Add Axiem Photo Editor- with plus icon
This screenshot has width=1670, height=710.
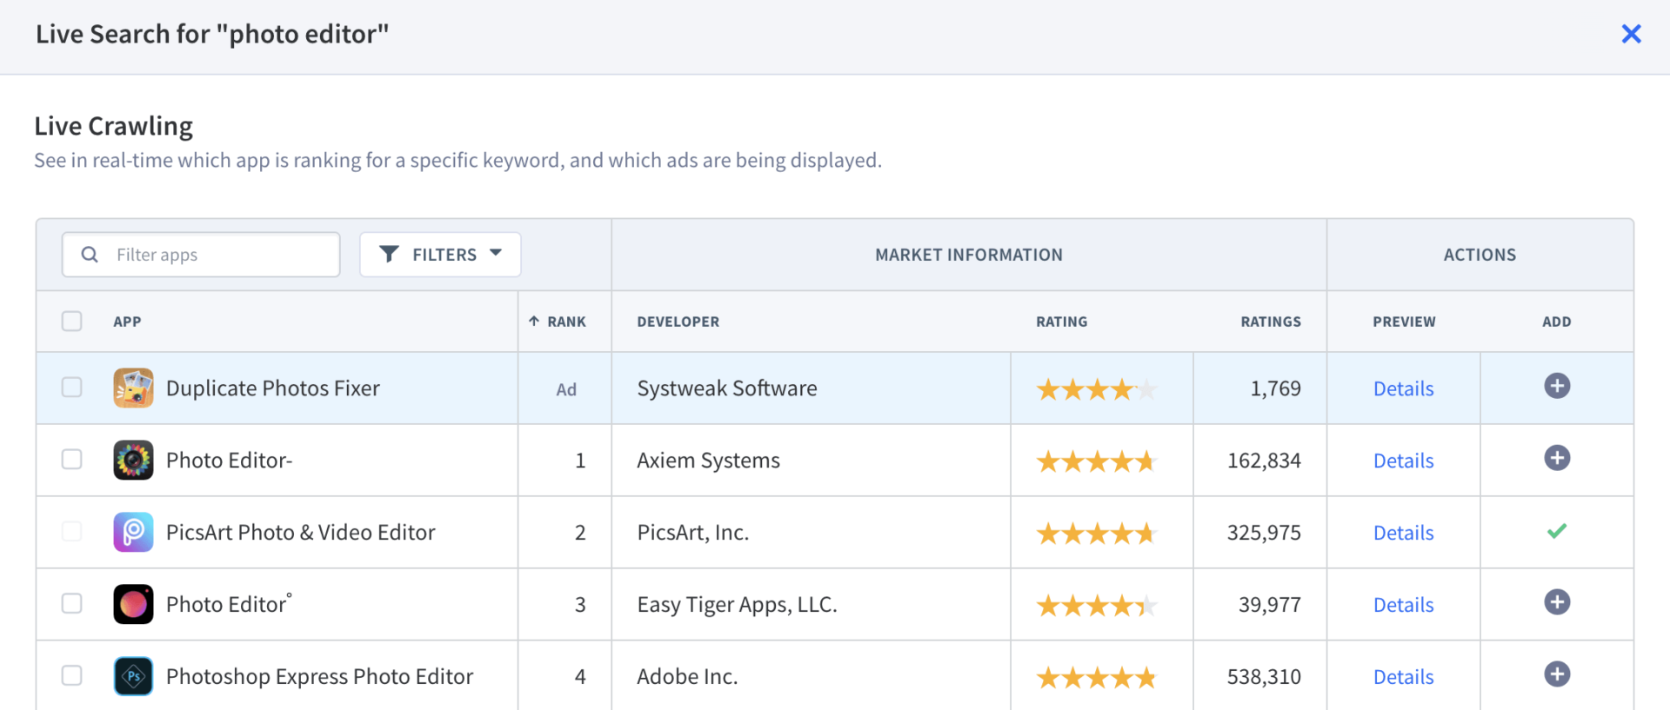[x=1557, y=458]
